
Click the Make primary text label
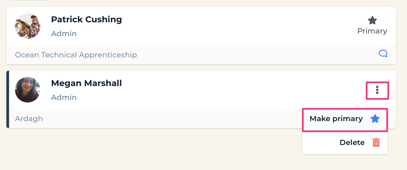point(336,119)
